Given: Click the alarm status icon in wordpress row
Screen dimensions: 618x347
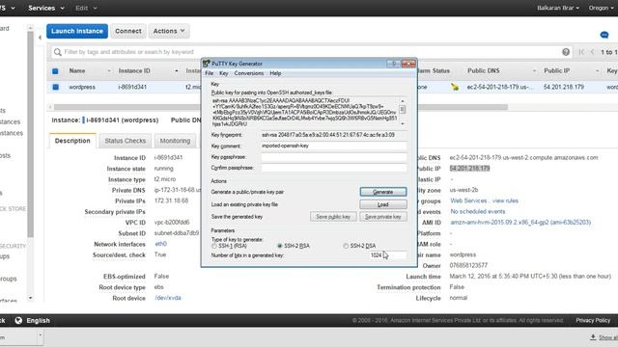Looking at the screenshot, I should (x=455, y=87).
